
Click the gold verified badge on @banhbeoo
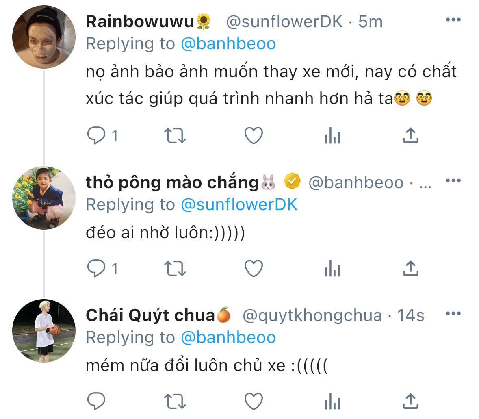point(292,182)
